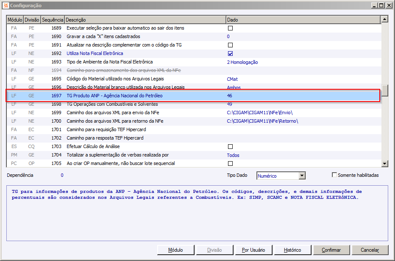Click the Divisão button

click(x=214, y=250)
